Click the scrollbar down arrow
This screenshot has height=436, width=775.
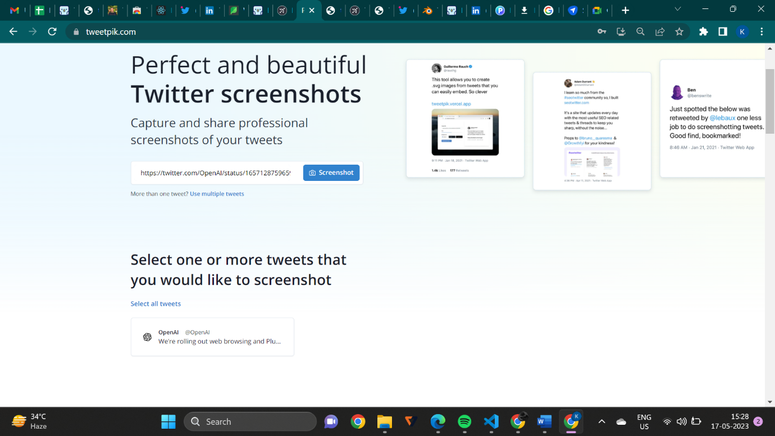[x=770, y=402]
